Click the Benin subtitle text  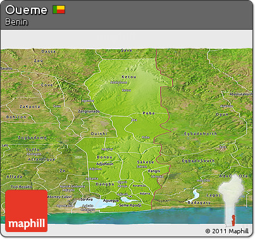pyautogui.click(x=16, y=21)
